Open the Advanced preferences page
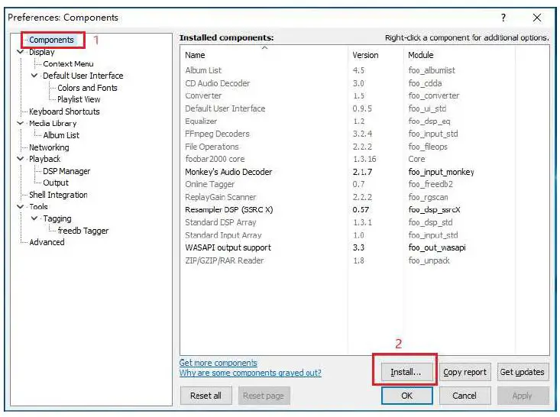The image size is (560, 417). (x=47, y=242)
